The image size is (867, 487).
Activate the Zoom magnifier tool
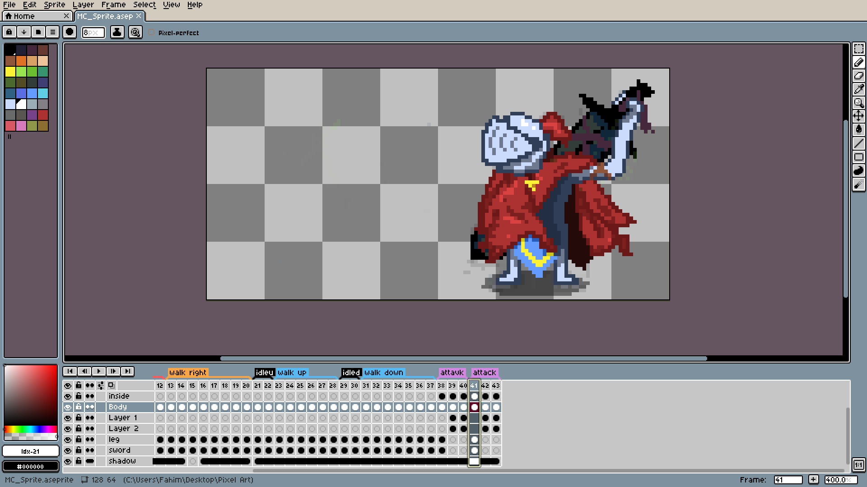(858, 103)
